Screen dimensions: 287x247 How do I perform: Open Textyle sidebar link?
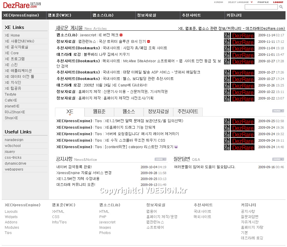pos(10,94)
